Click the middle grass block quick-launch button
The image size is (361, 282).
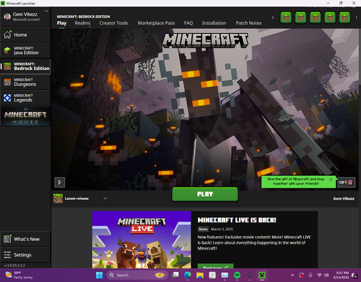coord(316,17)
